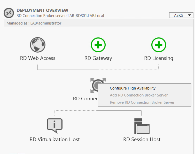Click the RD Gateway text label

[x=98, y=58]
